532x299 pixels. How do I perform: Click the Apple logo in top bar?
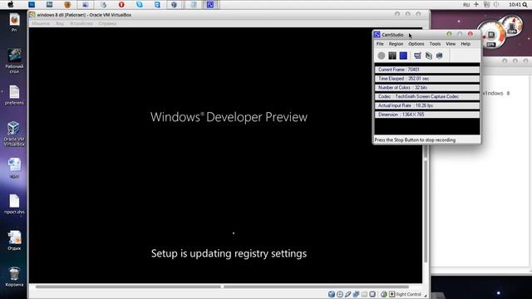[x=11, y=4]
